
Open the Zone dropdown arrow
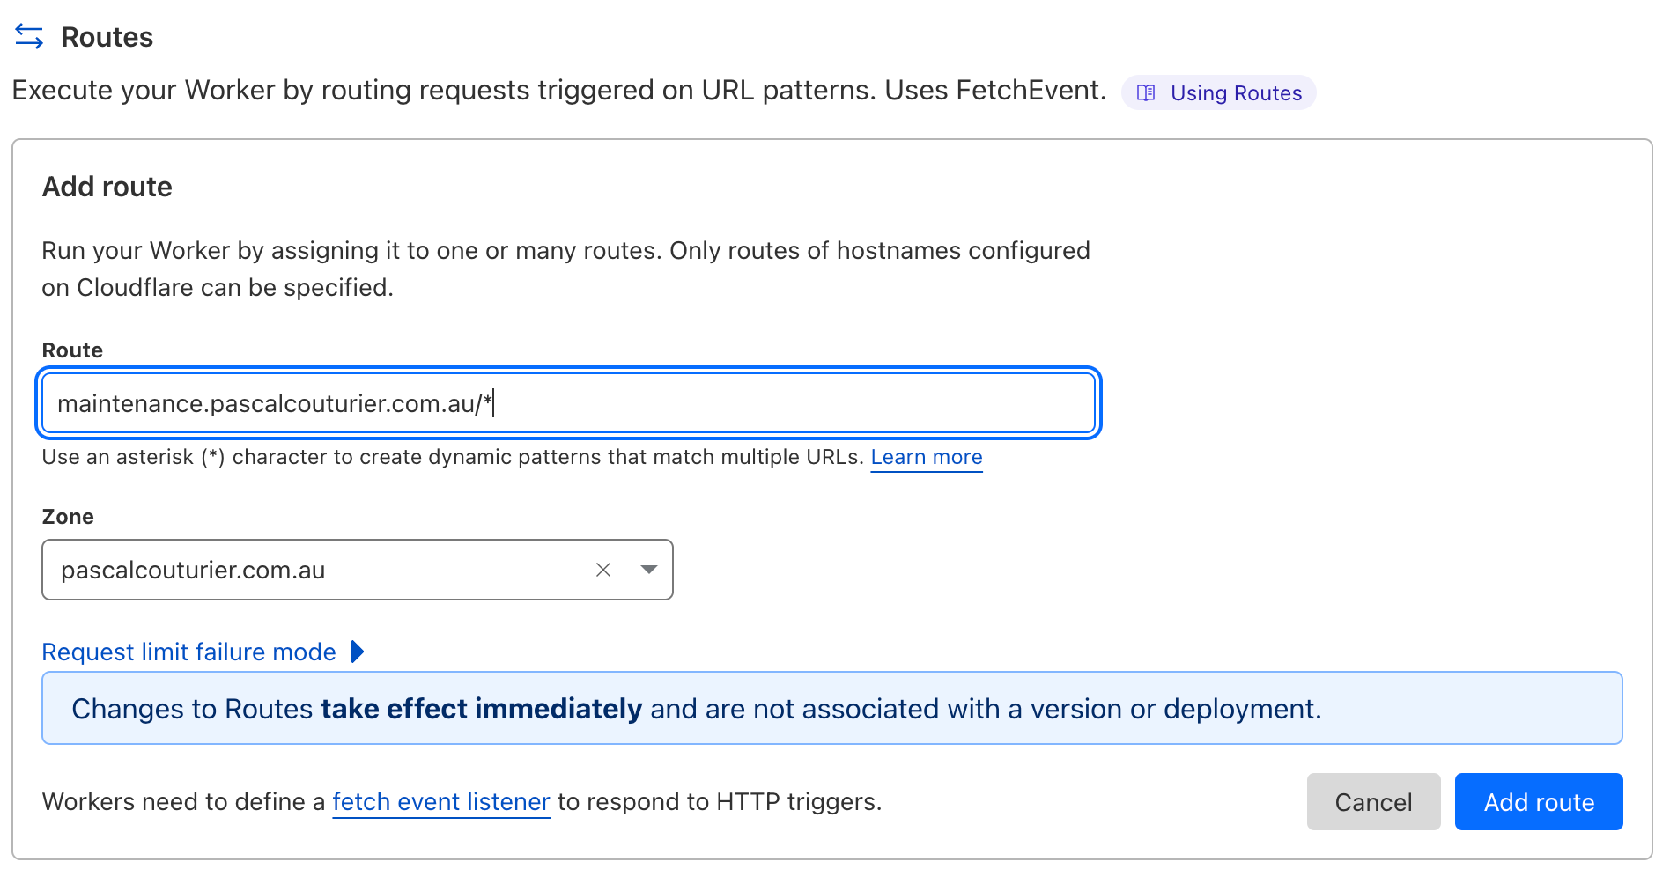649,570
